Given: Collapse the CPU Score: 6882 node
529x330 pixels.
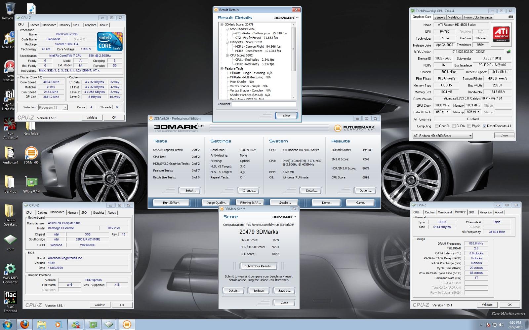Looking at the screenshot, I should [x=227, y=55].
